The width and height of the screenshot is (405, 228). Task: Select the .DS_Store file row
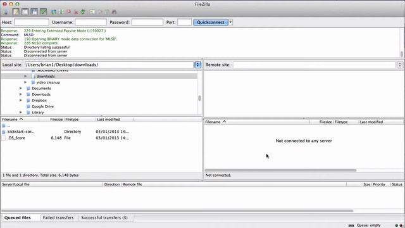[101, 138]
